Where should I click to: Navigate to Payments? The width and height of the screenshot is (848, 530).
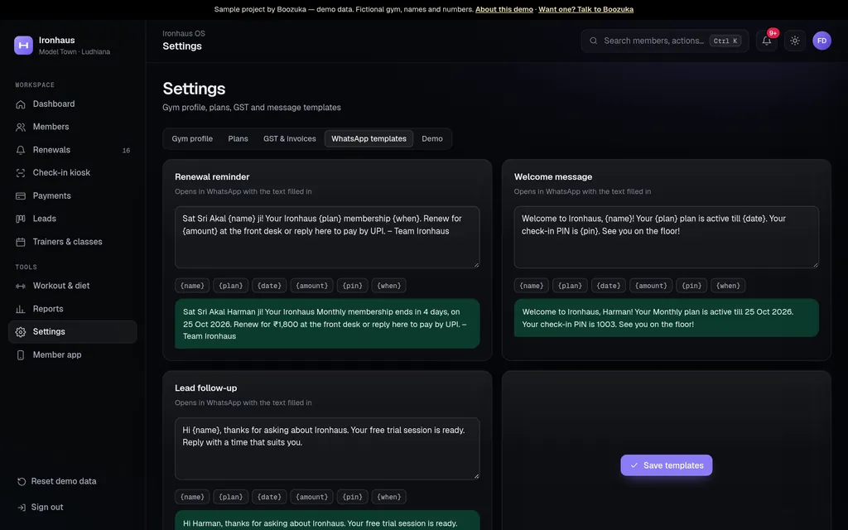pos(73,195)
